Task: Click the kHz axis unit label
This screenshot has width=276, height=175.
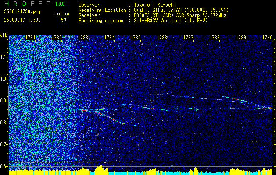Action: coord(4,35)
